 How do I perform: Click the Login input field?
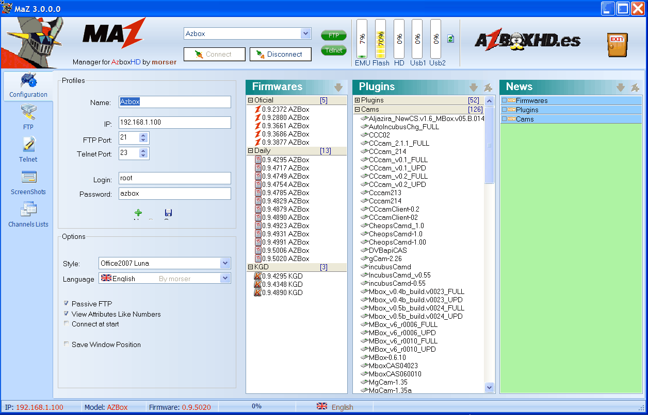click(175, 178)
